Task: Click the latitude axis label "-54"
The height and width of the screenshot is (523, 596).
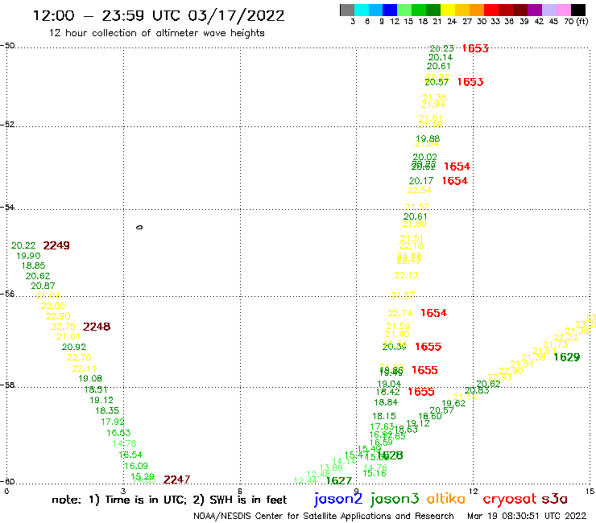Action: coord(7,208)
